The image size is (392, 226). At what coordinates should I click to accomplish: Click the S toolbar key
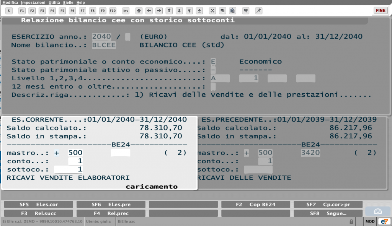(9, 11)
